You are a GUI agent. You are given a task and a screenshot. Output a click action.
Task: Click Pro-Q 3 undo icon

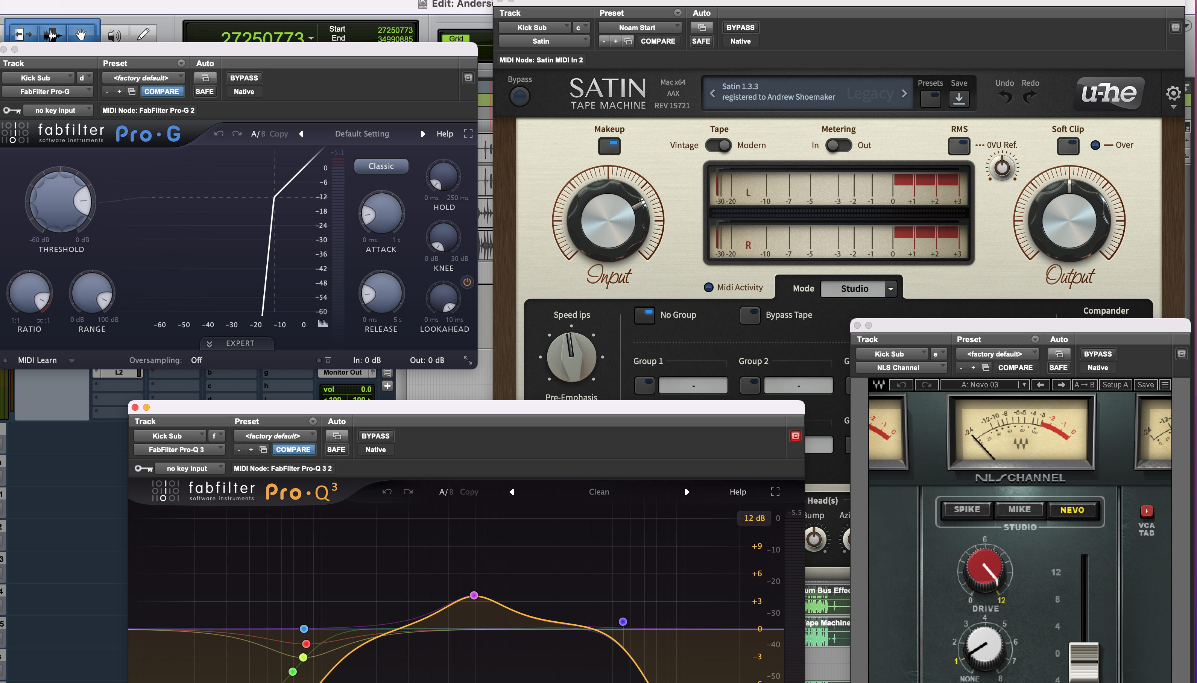pos(387,492)
